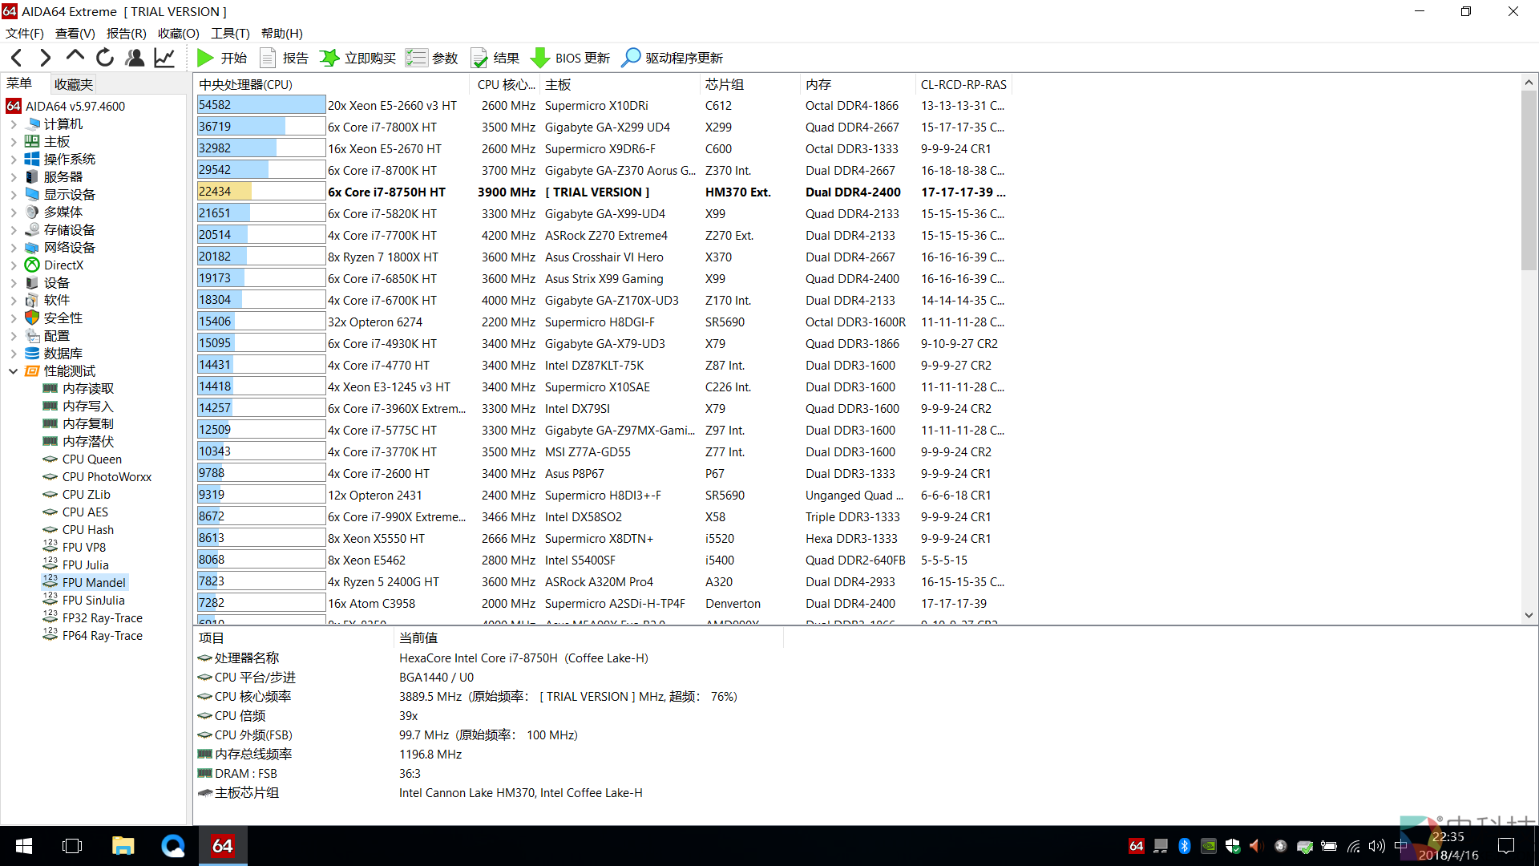Click the navigate up arrow icon
Image resolution: width=1539 pixels, height=866 pixels.
coord(75,56)
